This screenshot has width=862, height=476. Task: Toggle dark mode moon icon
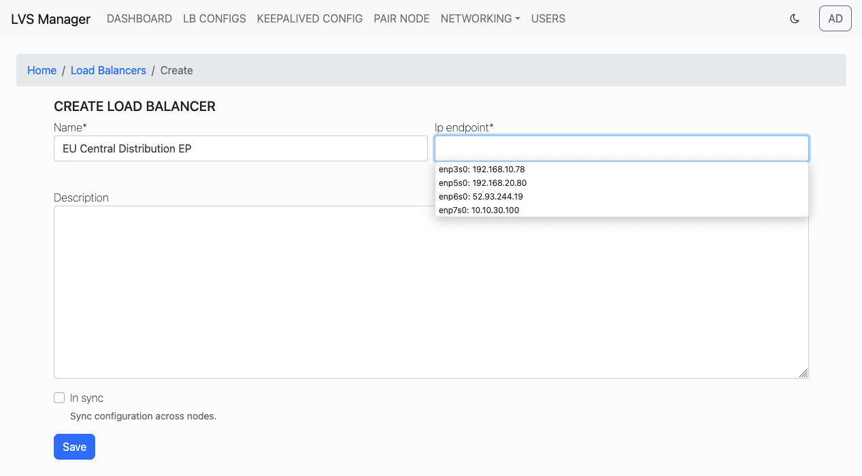(794, 19)
